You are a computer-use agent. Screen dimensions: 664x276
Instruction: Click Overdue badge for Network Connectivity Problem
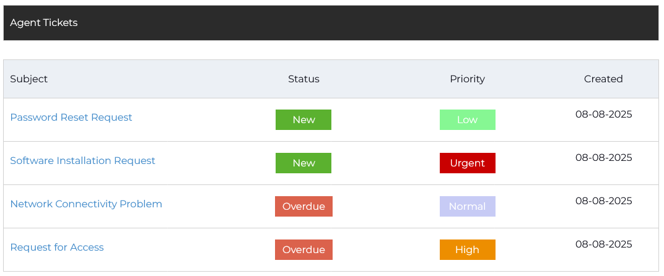[304, 207]
